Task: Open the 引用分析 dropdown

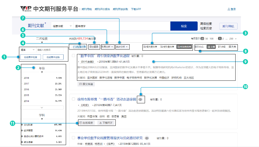Action: [107, 47]
